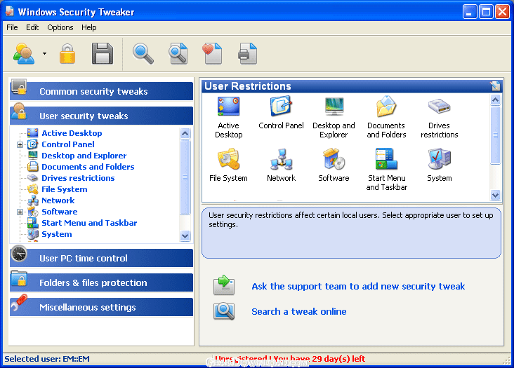Click Active Desktop tree item icon
Screen dimensions: 514x368
33,133
